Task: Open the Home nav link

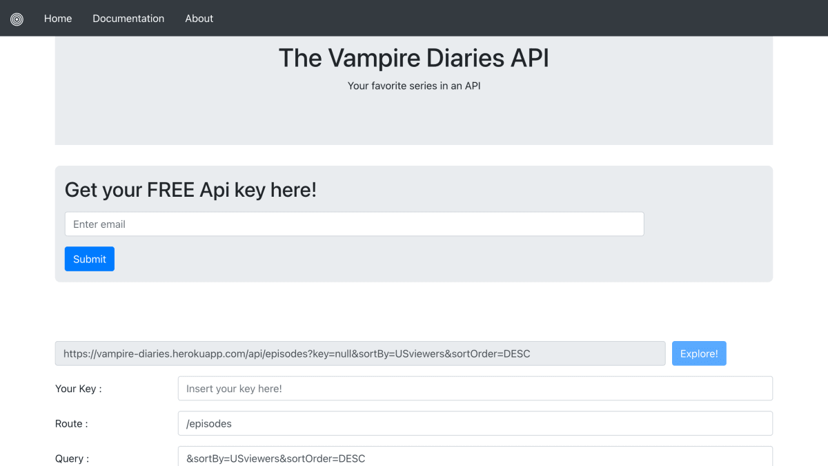Action: coord(58,19)
